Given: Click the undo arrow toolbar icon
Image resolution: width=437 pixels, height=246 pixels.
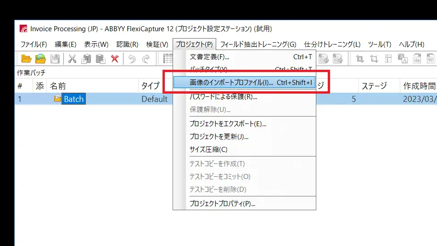Looking at the screenshot, I should tap(132, 59).
